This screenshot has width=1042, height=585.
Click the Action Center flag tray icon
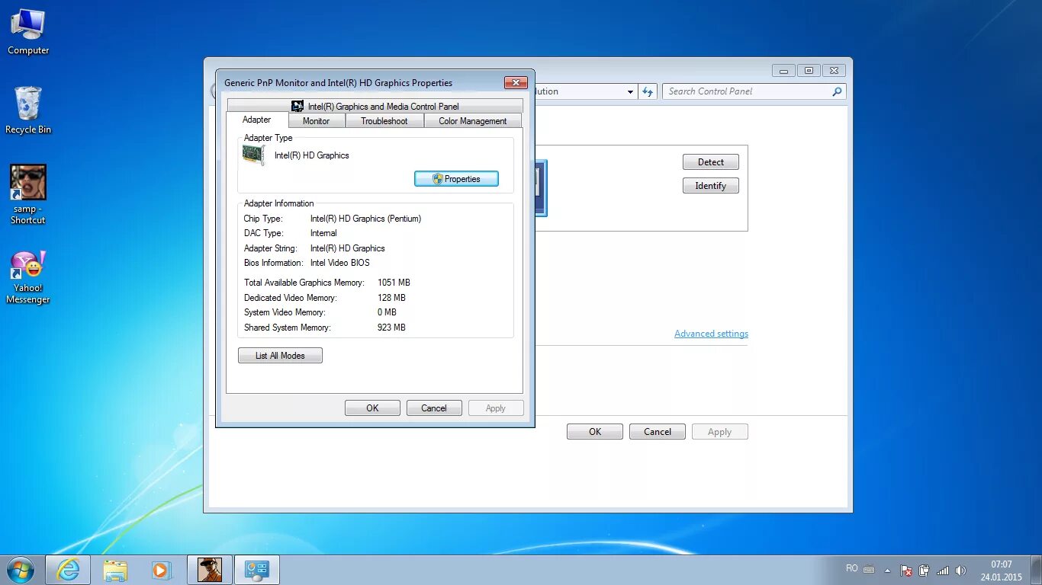click(906, 570)
